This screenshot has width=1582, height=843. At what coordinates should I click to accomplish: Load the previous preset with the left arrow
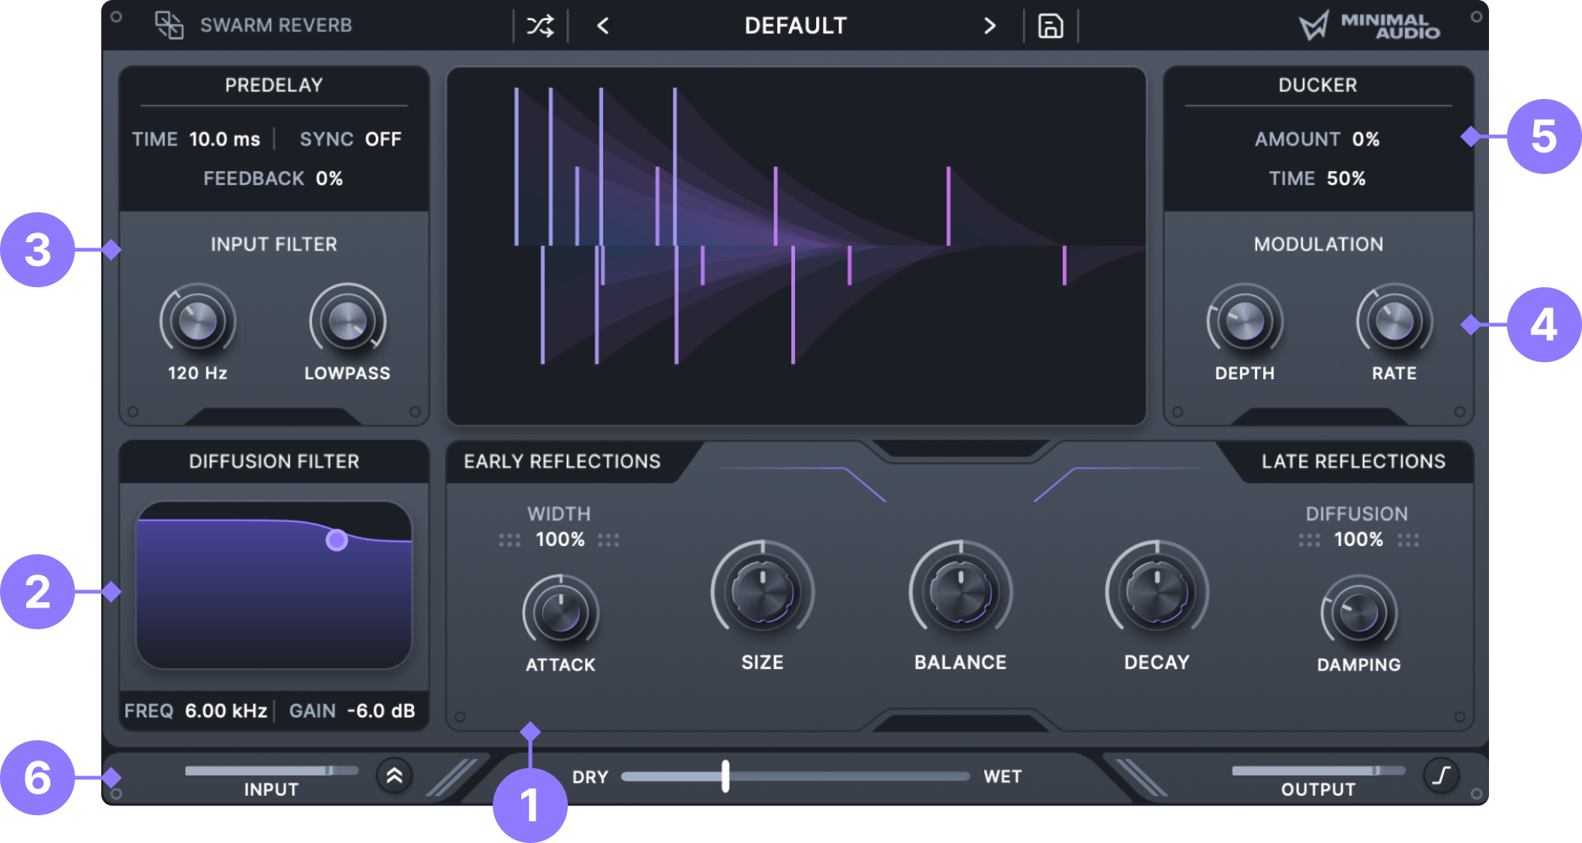pos(602,26)
